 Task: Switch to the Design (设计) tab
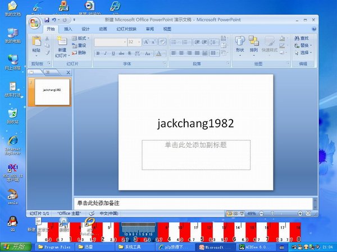(85, 29)
